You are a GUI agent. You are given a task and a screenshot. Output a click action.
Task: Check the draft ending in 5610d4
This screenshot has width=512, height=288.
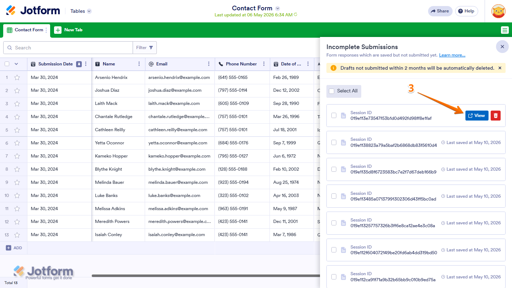tap(334, 142)
